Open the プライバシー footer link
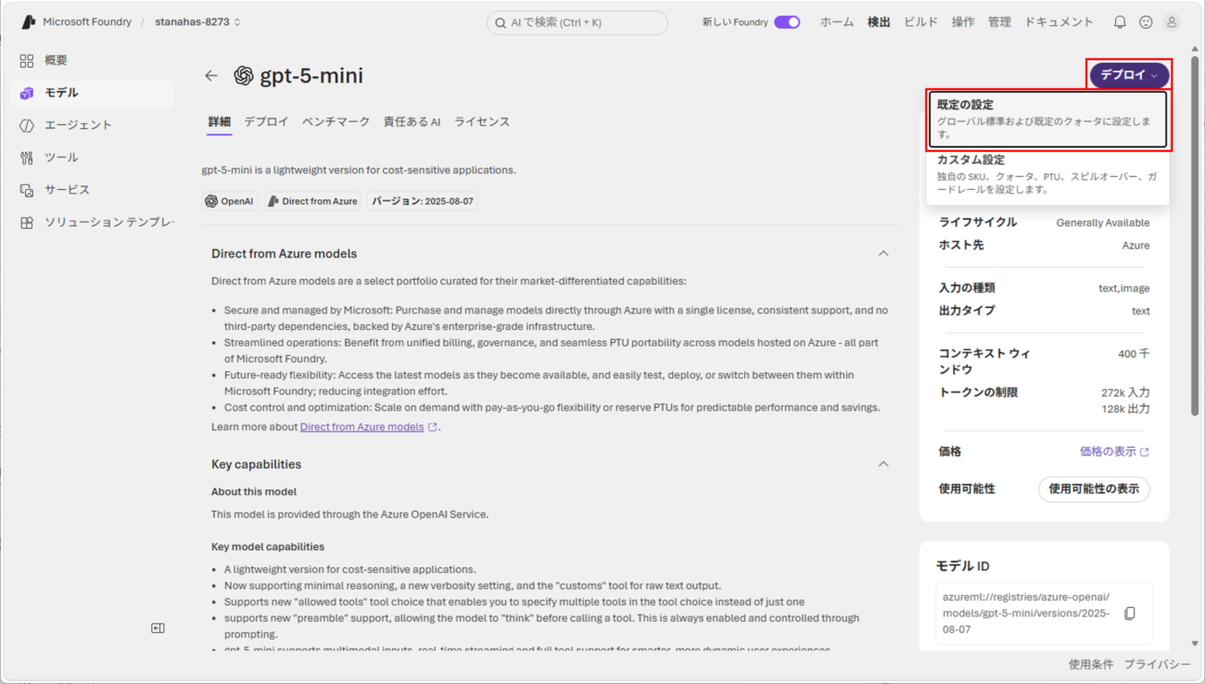Image resolution: width=1205 pixels, height=684 pixels. point(1157,665)
